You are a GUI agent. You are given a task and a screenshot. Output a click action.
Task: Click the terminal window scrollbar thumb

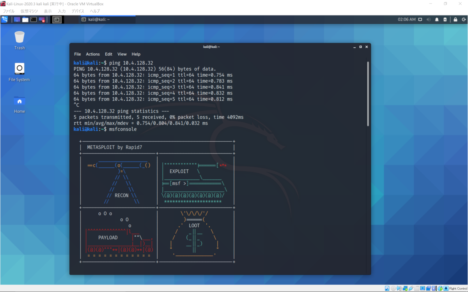(x=368, y=93)
